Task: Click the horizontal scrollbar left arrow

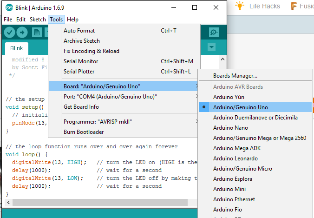Action: (x=8, y=202)
